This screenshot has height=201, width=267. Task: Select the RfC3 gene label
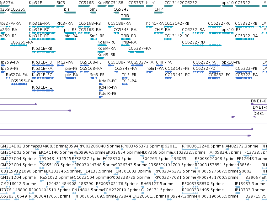[x=61, y=3]
